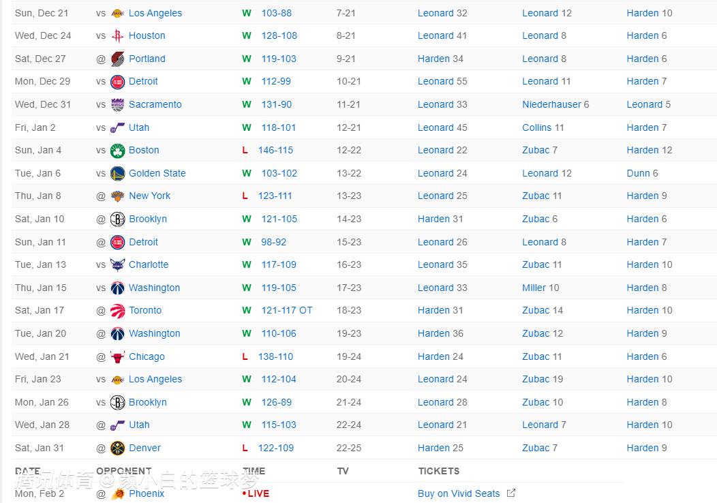Click the Toronto Raptors logo
The height and width of the screenshot is (503, 717).
[117, 311]
